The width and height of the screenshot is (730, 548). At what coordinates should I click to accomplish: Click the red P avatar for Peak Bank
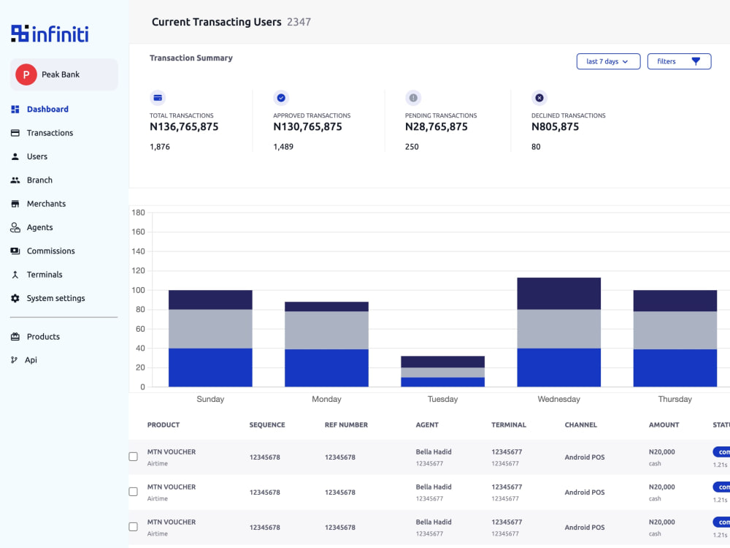tap(26, 75)
